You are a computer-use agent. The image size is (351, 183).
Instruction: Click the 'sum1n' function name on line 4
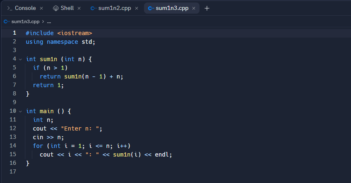[48, 59]
